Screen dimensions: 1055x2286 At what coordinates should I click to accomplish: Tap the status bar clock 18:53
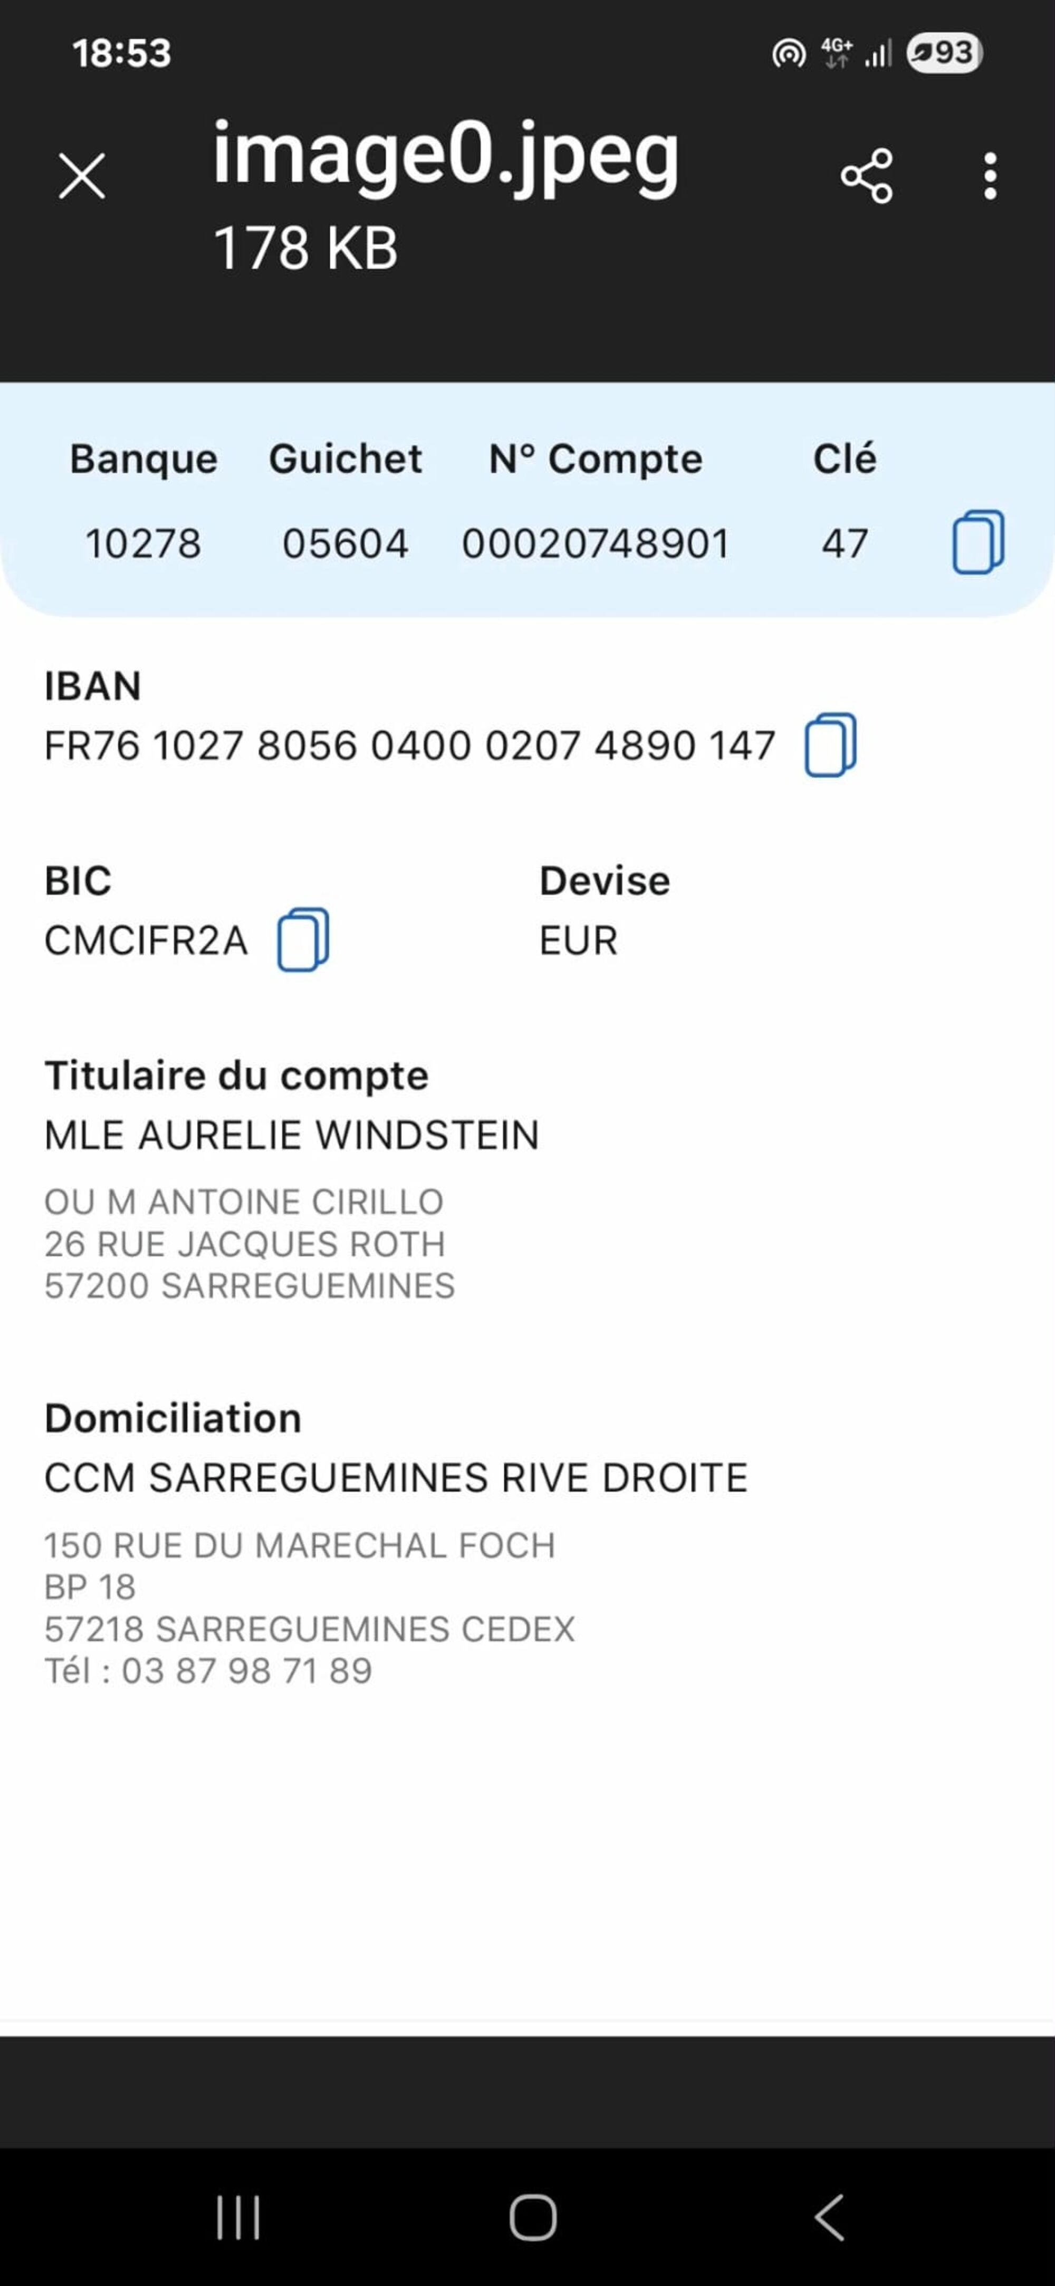click(x=121, y=53)
